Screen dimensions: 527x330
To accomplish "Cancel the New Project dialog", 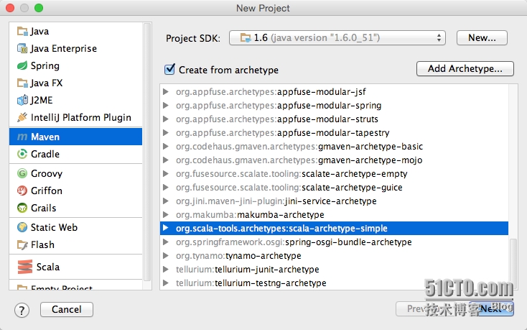I will pyautogui.click(x=67, y=309).
